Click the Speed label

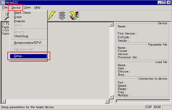click(x=123, y=86)
